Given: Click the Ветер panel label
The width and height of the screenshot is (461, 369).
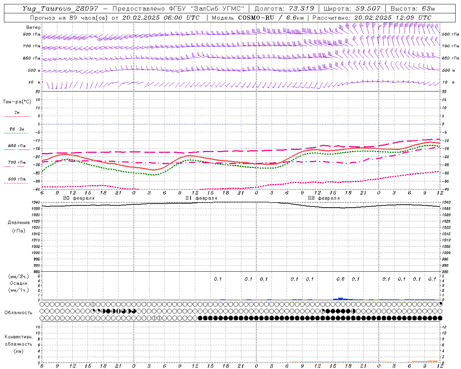Looking at the screenshot, I should [33, 27].
